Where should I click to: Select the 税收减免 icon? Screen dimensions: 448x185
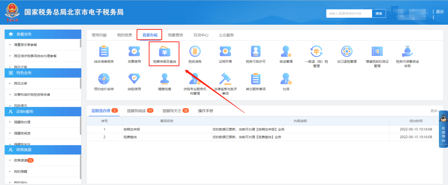[x=194, y=51]
